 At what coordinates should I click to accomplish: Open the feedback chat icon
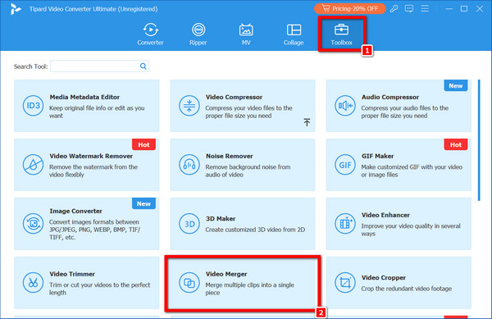pyautogui.click(x=409, y=9)
